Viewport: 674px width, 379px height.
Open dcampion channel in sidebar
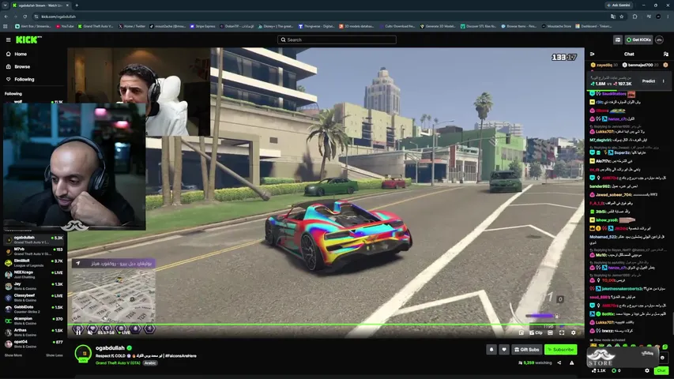(33, 321)
